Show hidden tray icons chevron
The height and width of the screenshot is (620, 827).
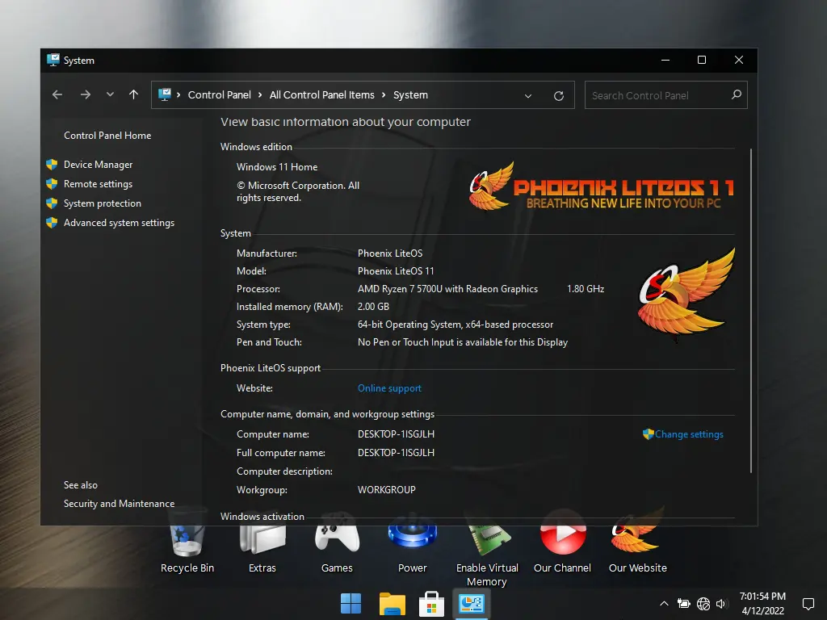click(664, 604)
